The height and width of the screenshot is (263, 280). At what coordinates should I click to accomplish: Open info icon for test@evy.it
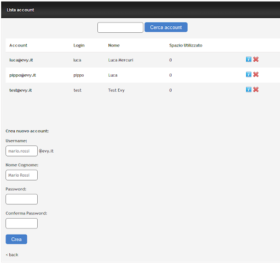click(x=248, y=90)
